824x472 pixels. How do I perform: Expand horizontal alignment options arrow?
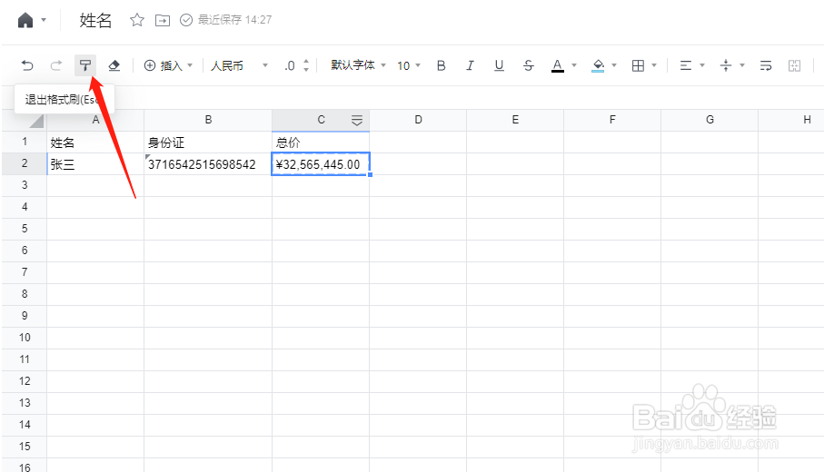pos(702,65)
